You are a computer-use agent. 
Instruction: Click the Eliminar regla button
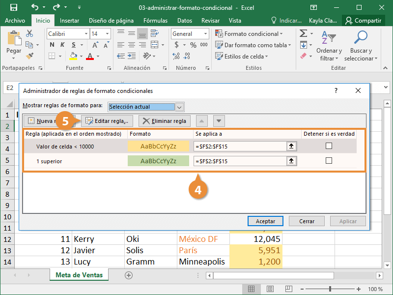[x=165, y=121]
